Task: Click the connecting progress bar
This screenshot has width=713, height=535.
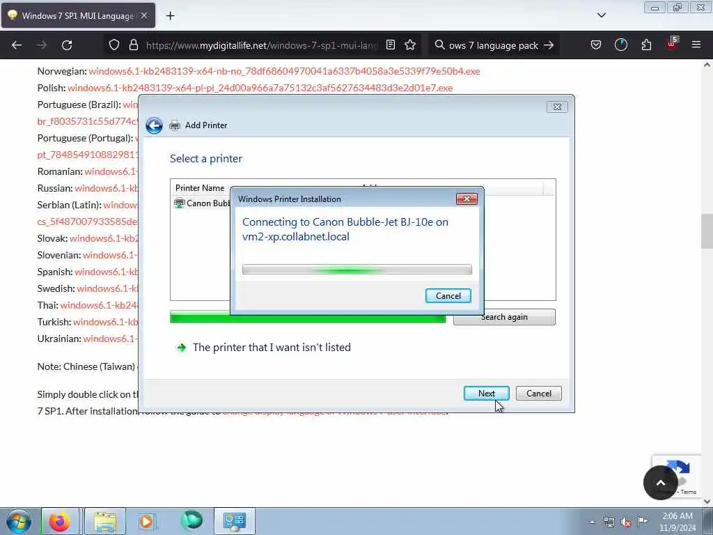Action: (x=357, y=270)
